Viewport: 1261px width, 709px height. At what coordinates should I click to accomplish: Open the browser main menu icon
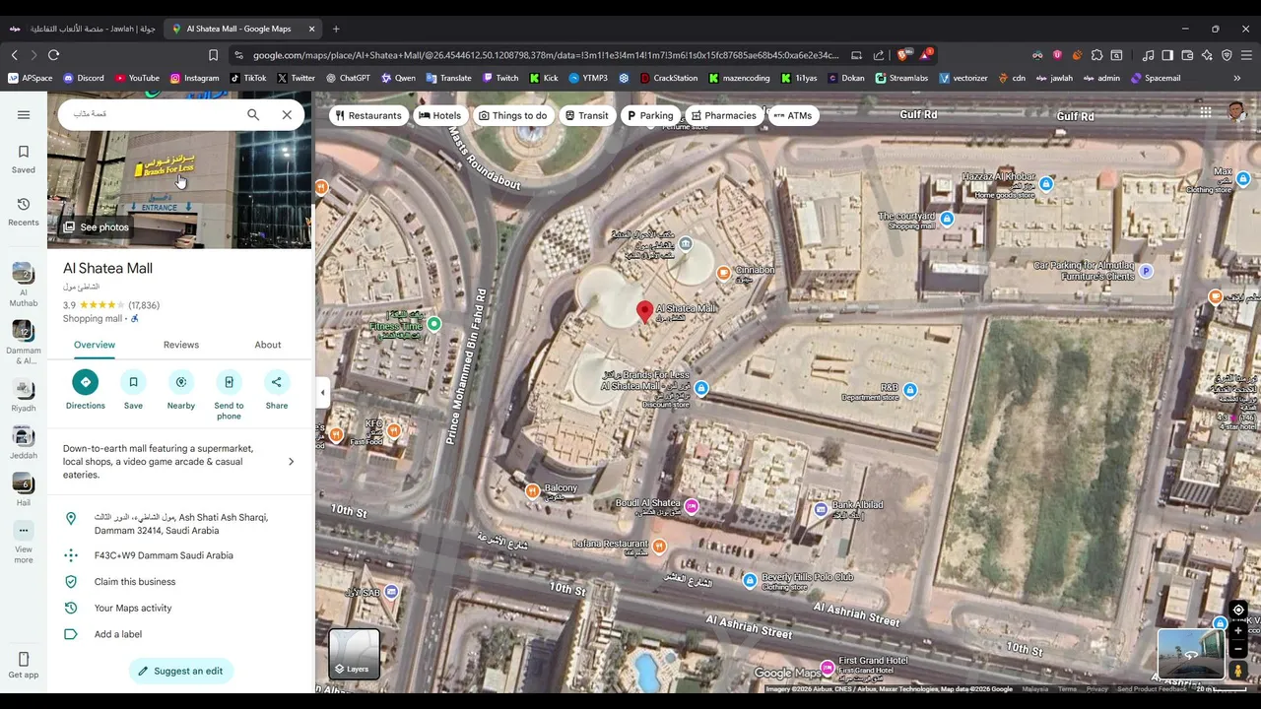click(1245, 55)
